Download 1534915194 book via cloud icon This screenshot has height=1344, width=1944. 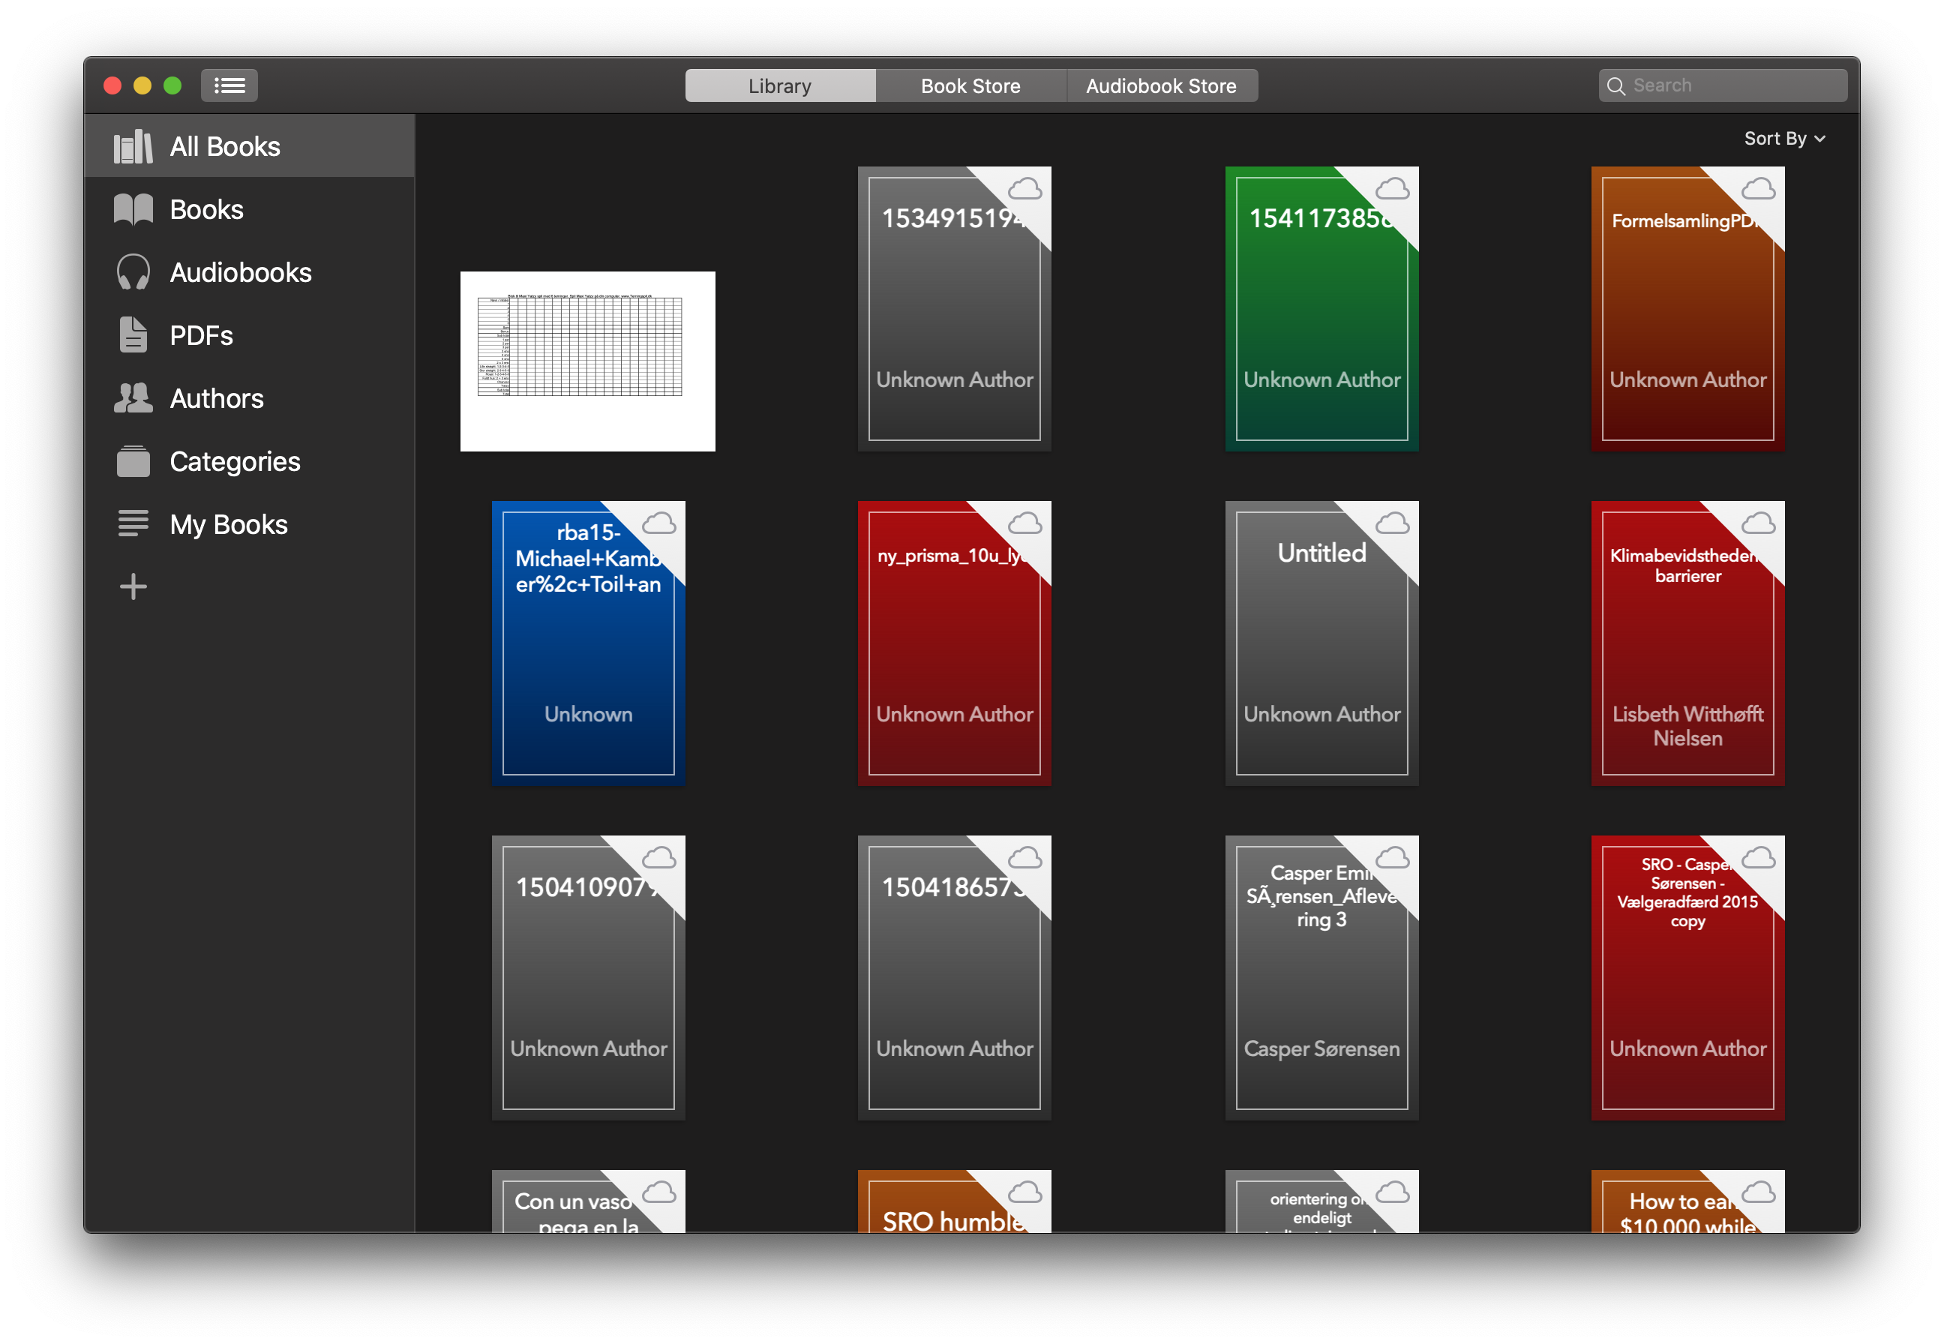[x=1024, y=189]
